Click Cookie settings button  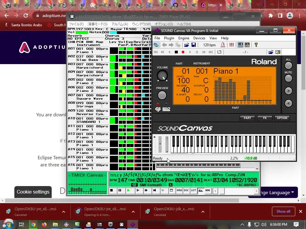click(33, 192)
